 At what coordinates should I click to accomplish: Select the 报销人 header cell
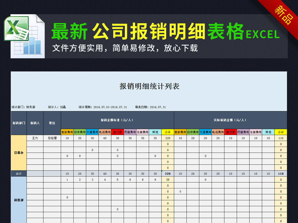click(x=35, y=123)
